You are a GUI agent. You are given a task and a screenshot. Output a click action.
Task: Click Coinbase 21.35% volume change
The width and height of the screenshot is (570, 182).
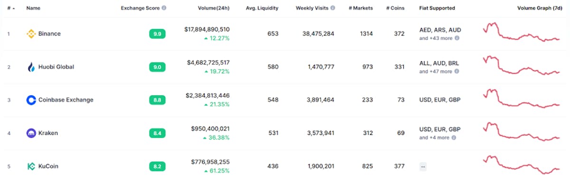click(217, 104)
